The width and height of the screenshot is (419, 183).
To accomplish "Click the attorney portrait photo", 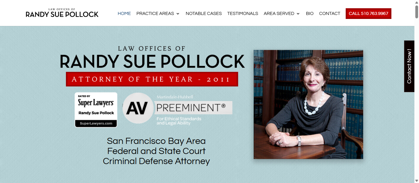I will 308,104.
